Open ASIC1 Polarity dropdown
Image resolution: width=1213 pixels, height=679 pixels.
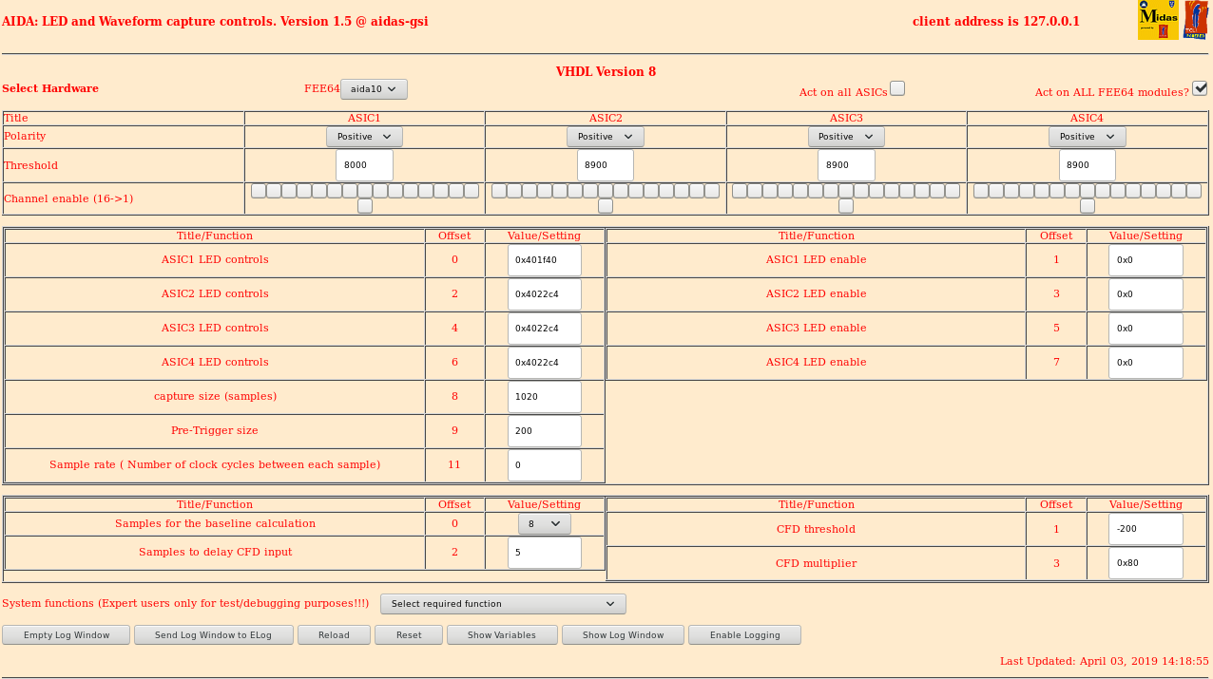364,137
